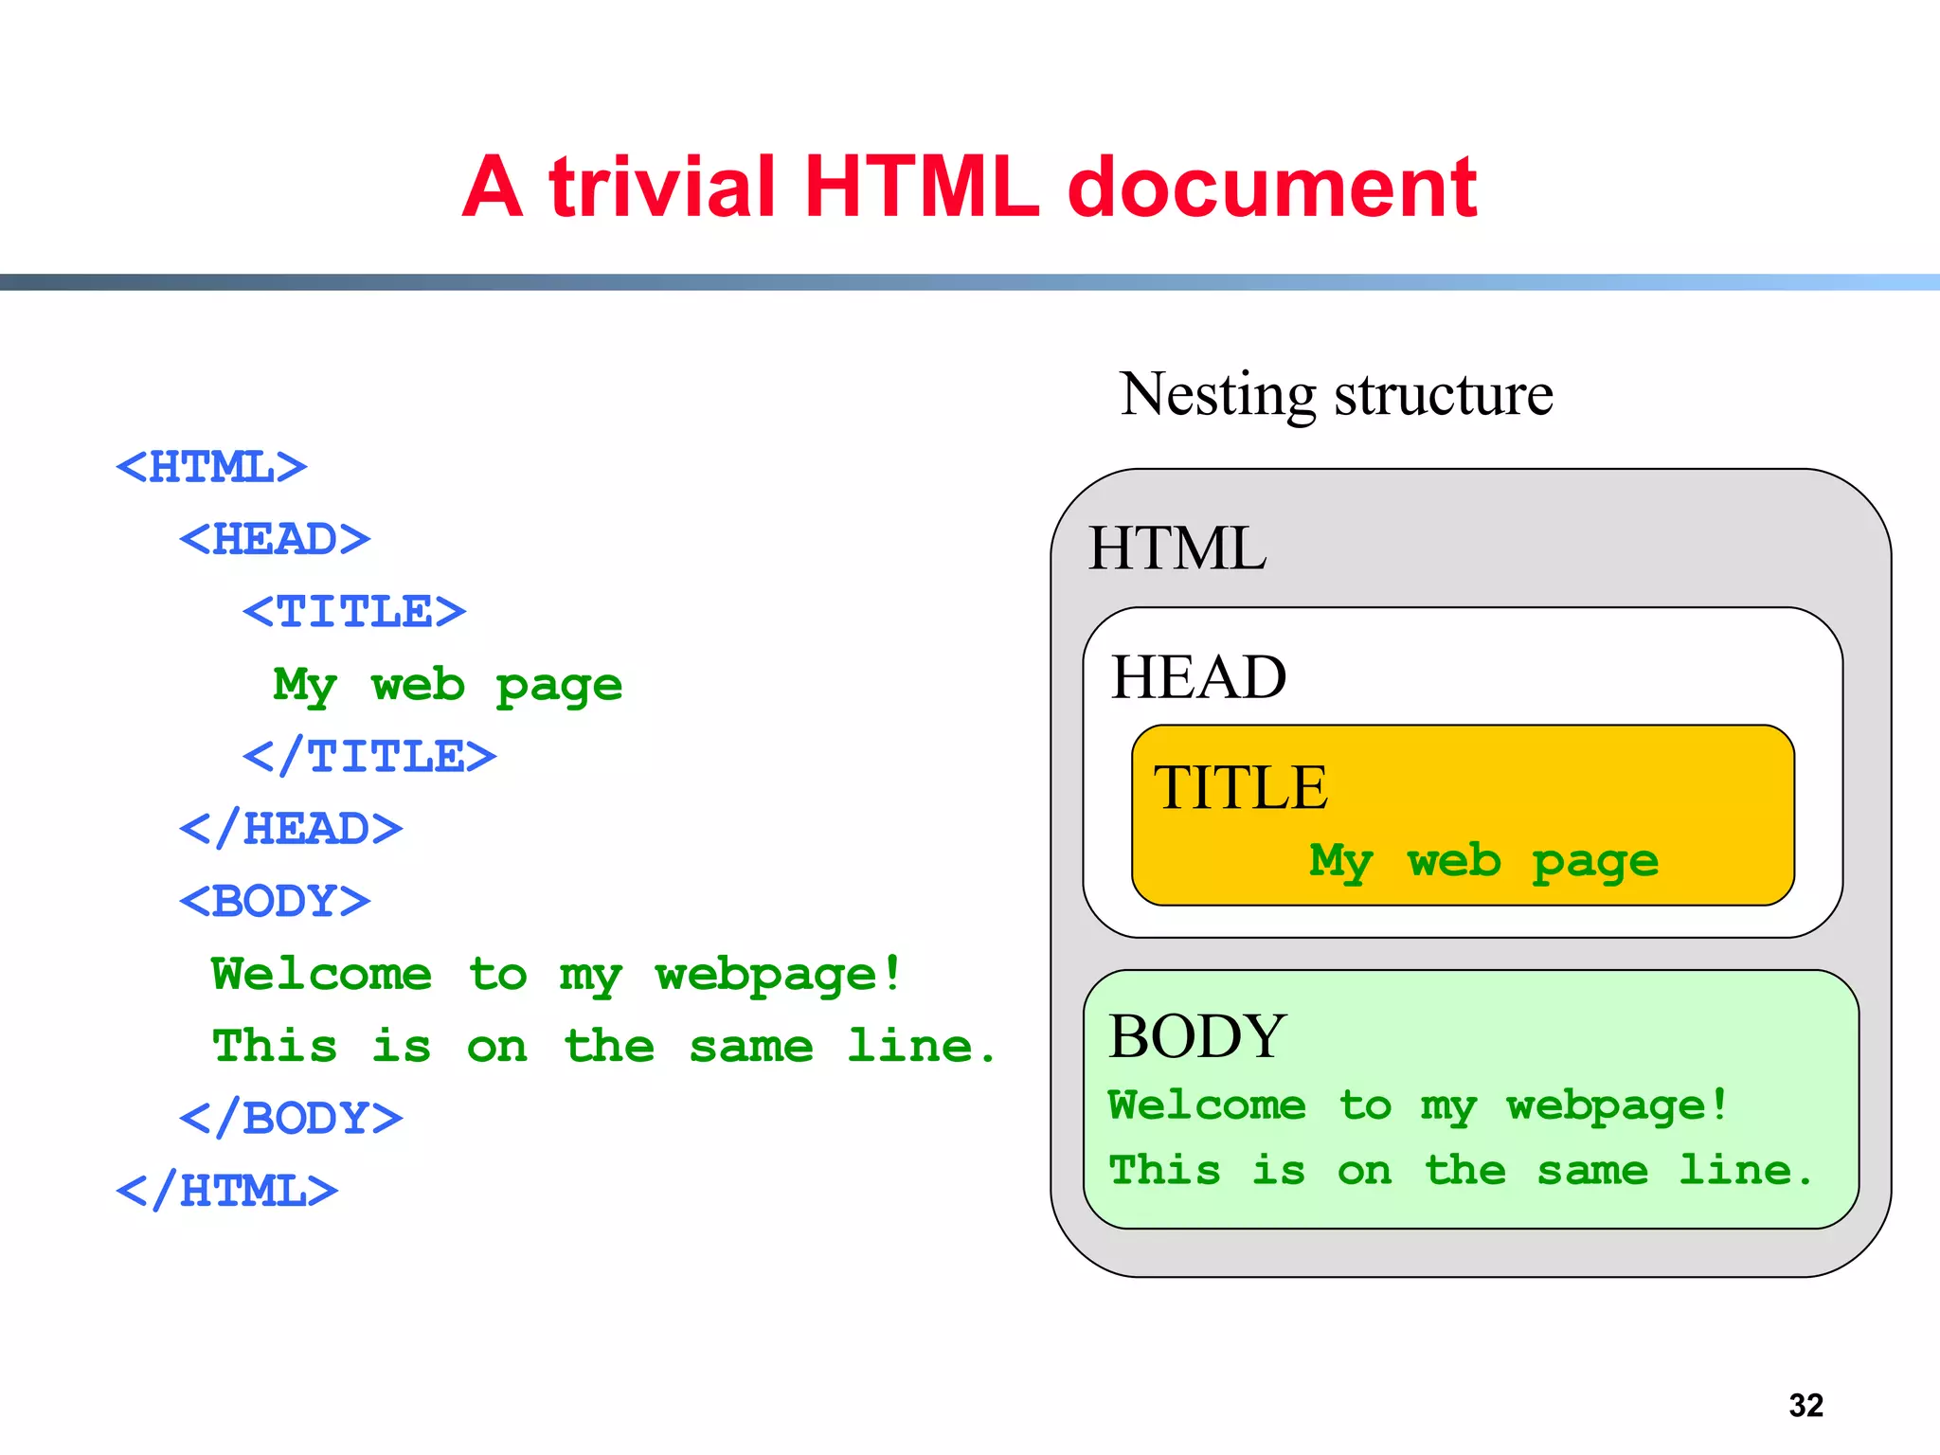Image resolution: width=1940 pixels, height=1455 pixels.
Task: Click 'Welcome to my webpage!' in code listing
Action: (x=556, y=974)
